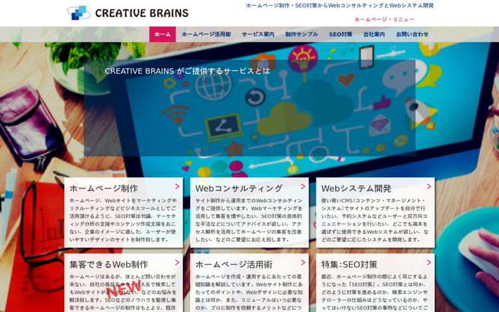Viewport: 499px width, 312px height.
Task: Open the 制作サンプル navigation item
Action: coord(301,34)
